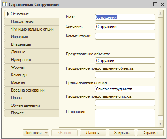Focus the Представление списка field
The width and height of the screenshot is (167, 139).
point(125,89)
